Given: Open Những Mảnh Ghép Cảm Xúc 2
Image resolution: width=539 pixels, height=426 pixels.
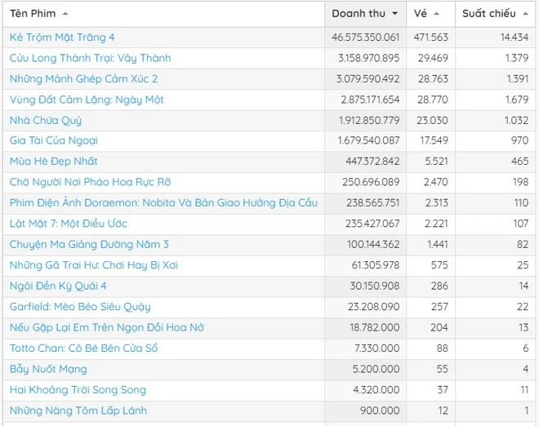Looking at the screenshot, I should (x=84, y=79).
